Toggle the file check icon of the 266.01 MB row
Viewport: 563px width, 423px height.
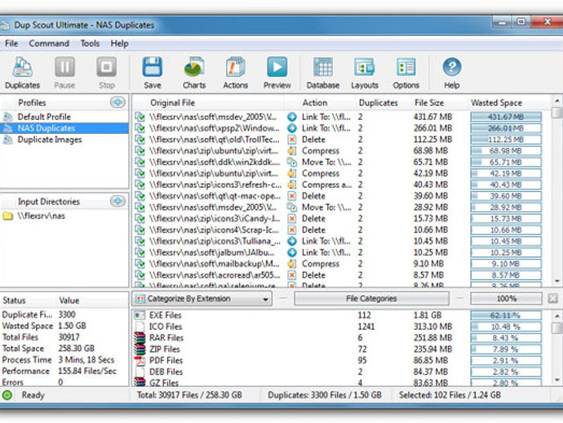pos(140,128)
